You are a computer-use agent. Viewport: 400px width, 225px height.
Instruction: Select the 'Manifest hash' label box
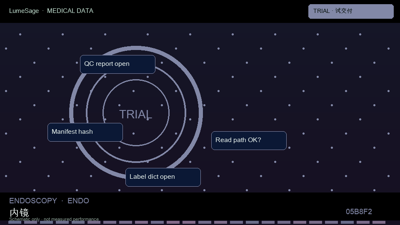point(85,132)
